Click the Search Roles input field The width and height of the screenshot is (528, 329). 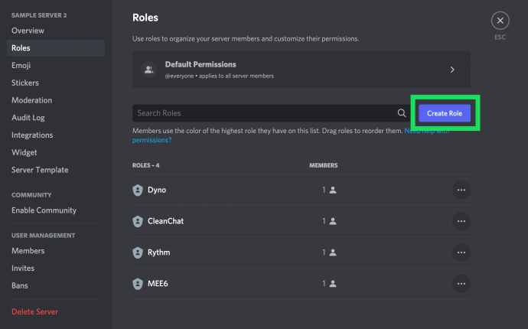pos(264,113)
